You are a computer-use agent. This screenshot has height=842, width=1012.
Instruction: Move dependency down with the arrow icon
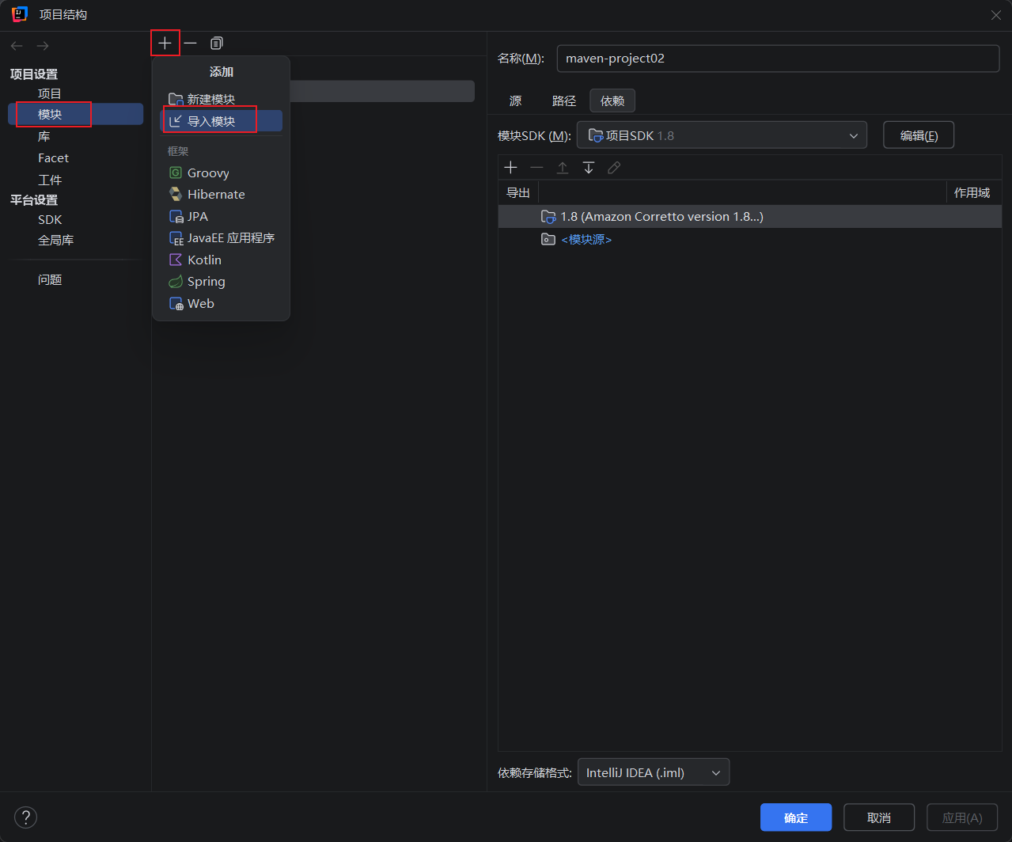point(588,168)
